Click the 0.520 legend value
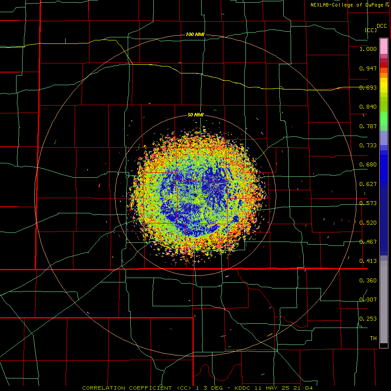The image size is (391, 391). pyautogui.click(x=368, y=223)
